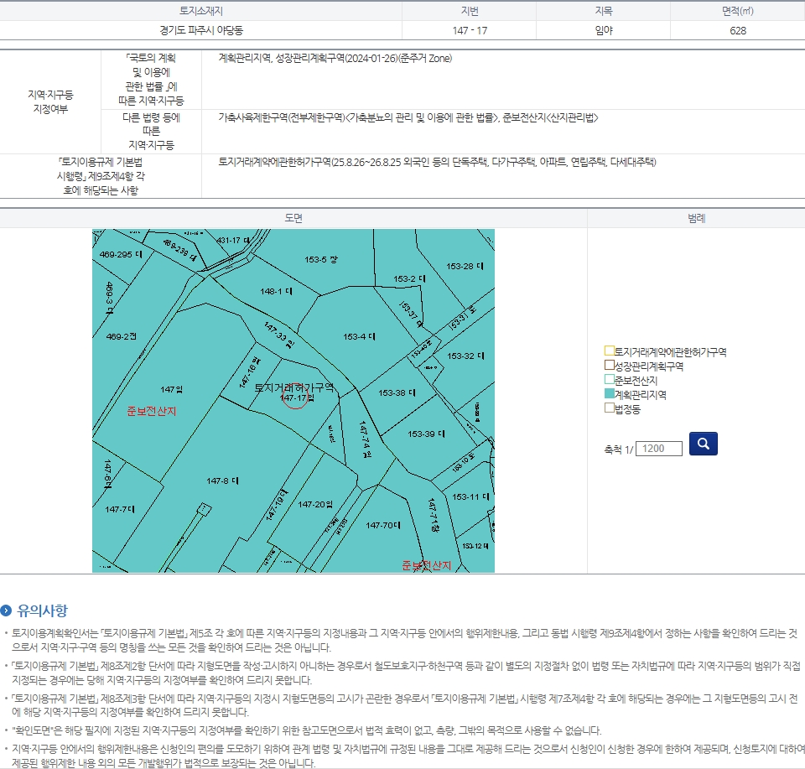Click parcel 153-38 대 on the map
The width and height of the screenshot is (805, 769).
pyautogui.click(x=392, y=392)
